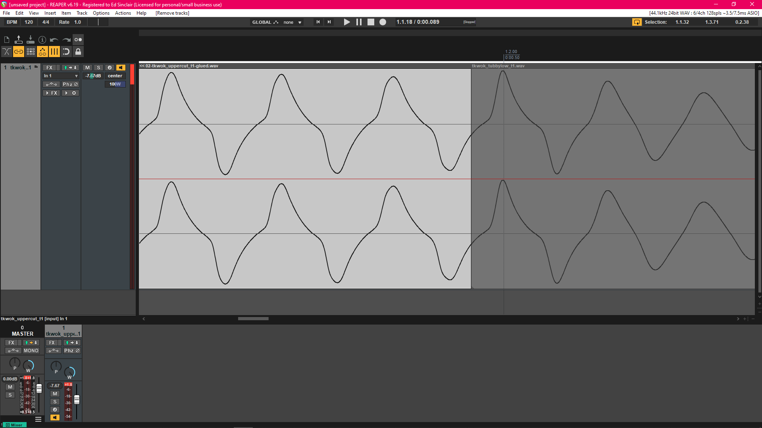Click the New Project document icon
This screenshot has height=428, width=762.
tap(7, 40)
